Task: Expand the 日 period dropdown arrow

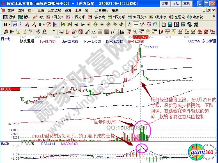Action: point(9,24)
